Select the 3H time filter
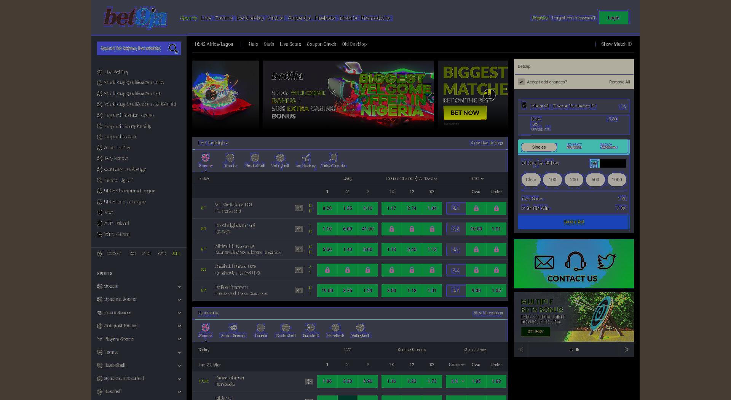 pos(133,254)
